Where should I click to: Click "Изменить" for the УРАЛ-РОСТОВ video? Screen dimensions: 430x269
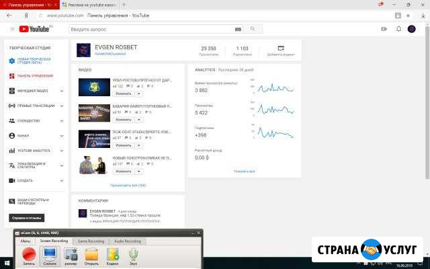(x=124, y=94)
